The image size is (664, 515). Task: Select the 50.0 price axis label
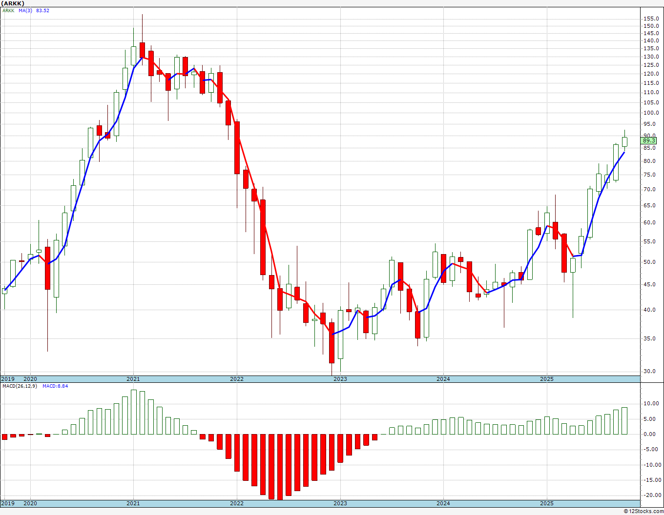[650, 262]
